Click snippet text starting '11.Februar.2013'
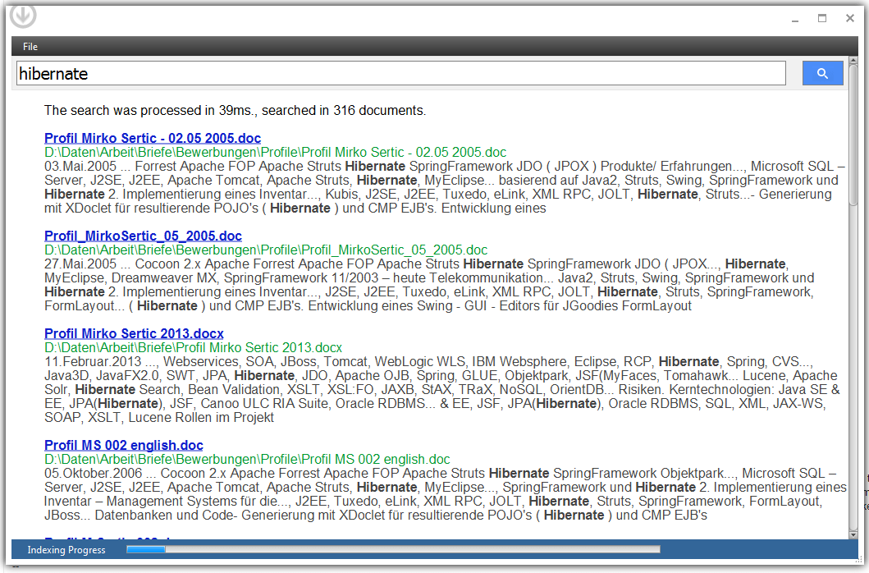The height and width of the screenshot is (573, 869). 442,390
